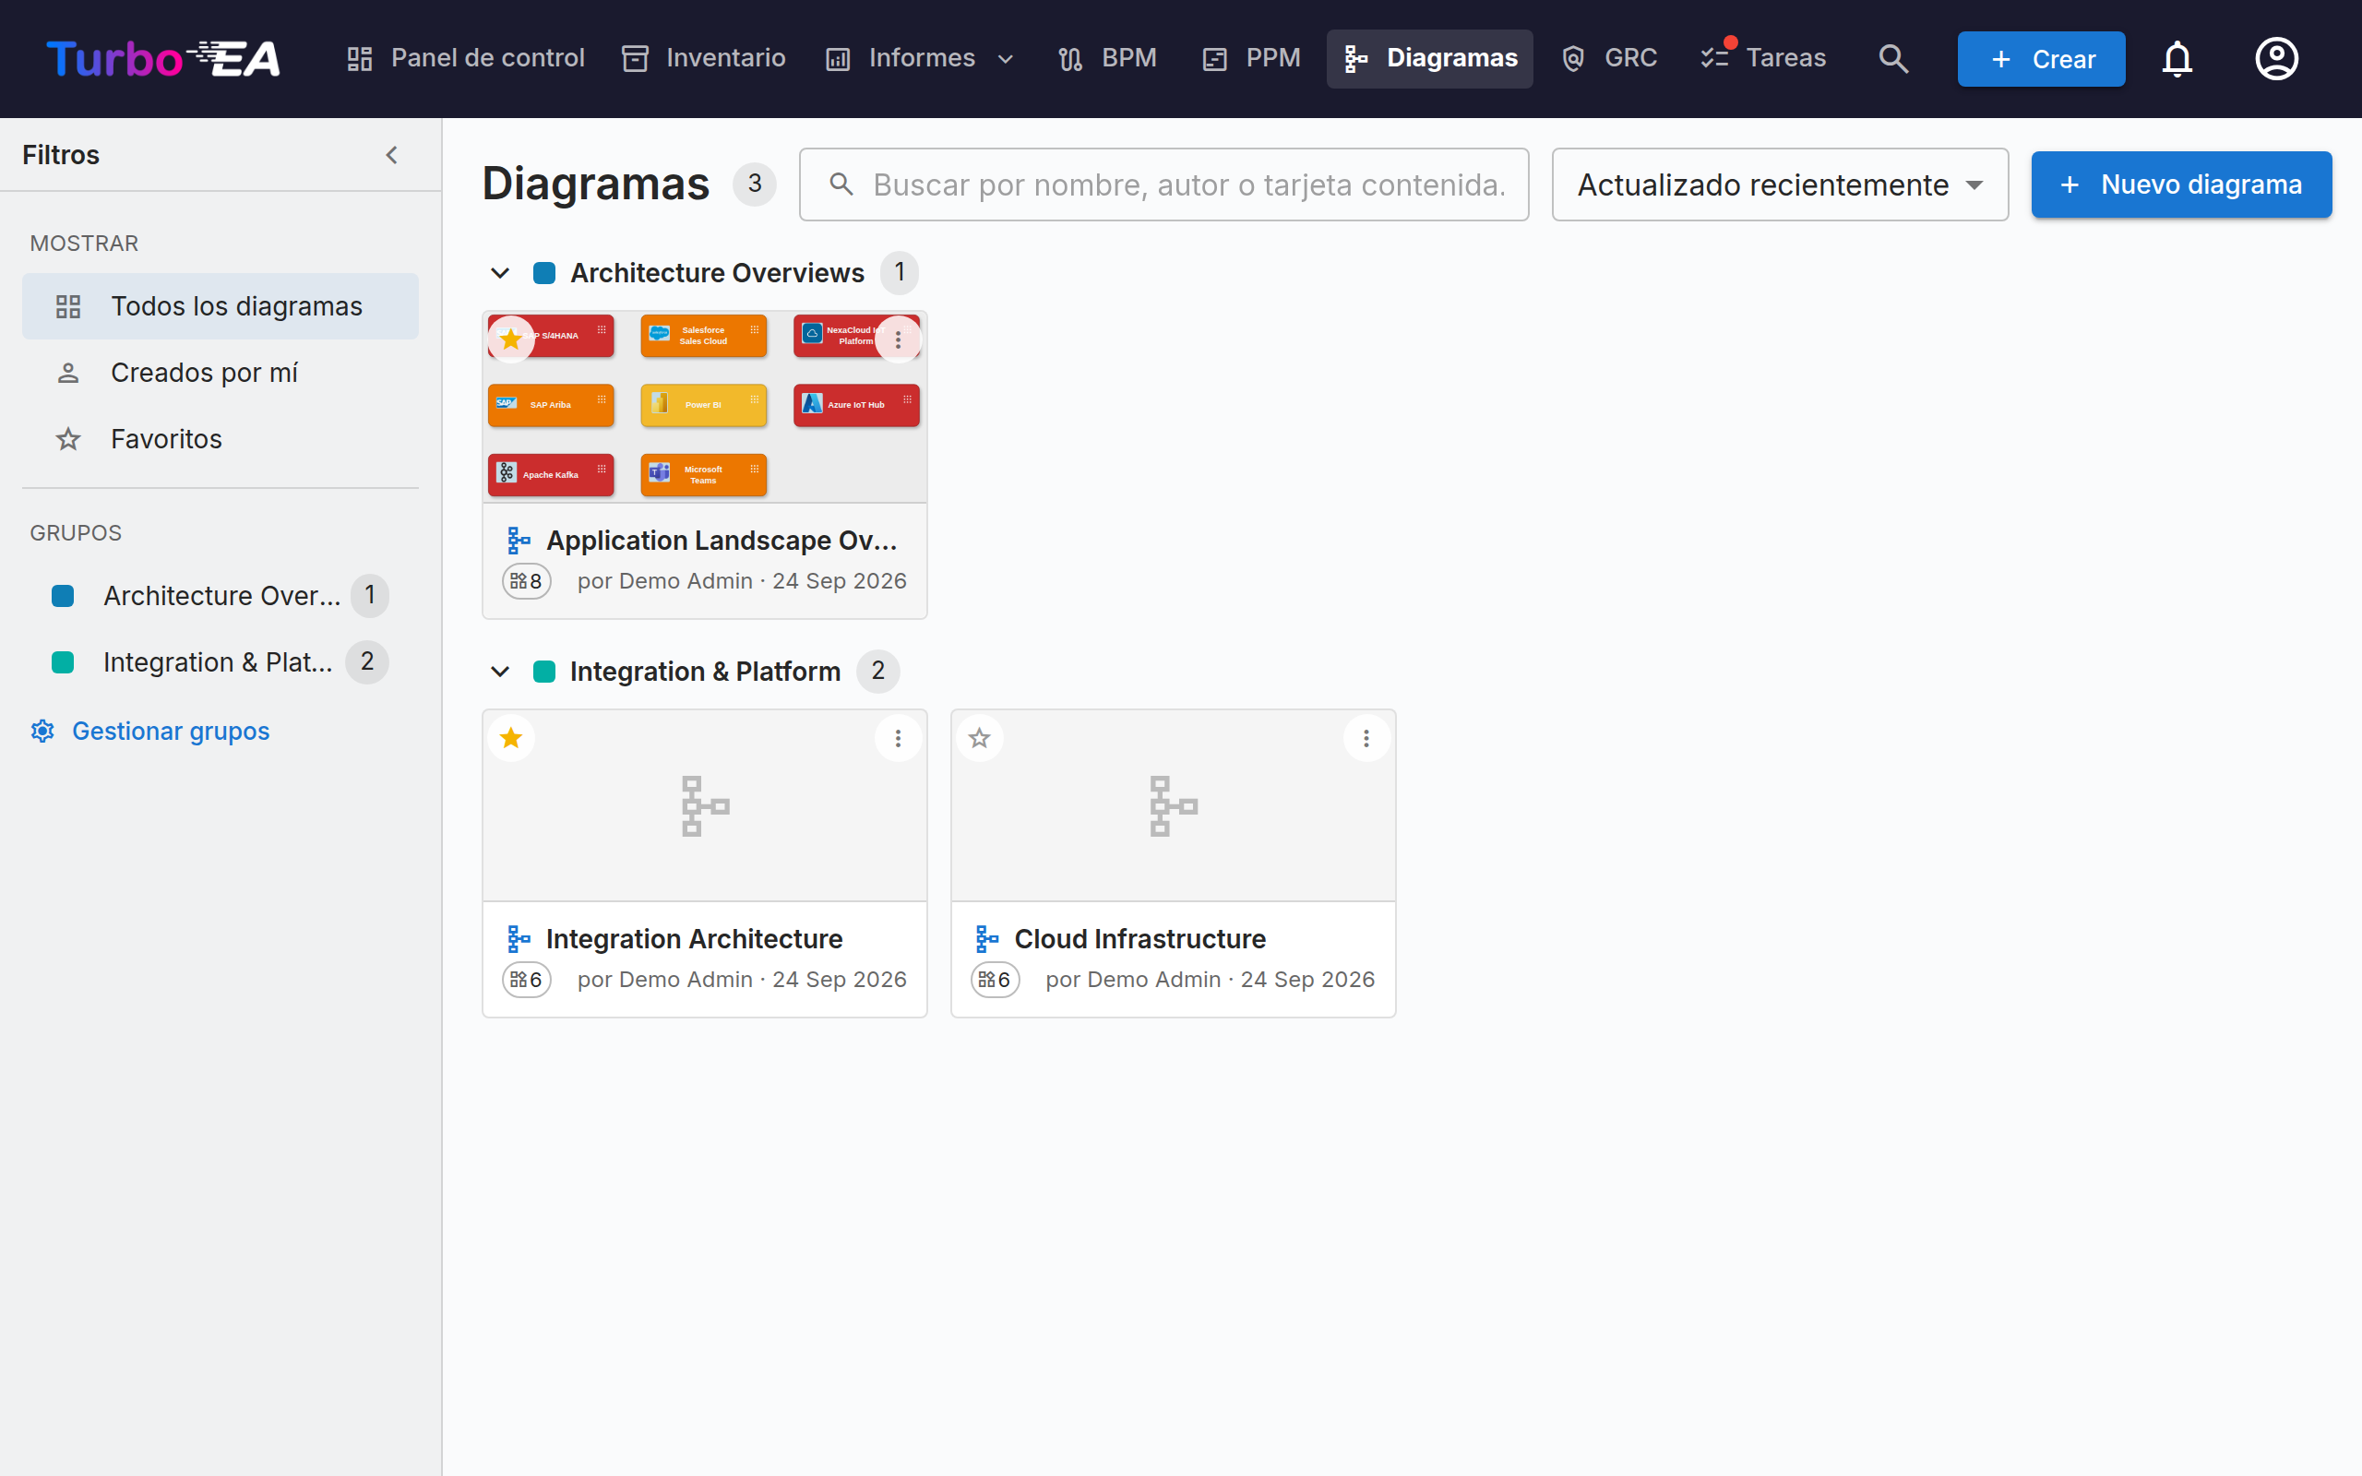This screenshot has width=2362, height=1476.
Task: Click the global search magnifier icon
Action: coord(1892,58)
